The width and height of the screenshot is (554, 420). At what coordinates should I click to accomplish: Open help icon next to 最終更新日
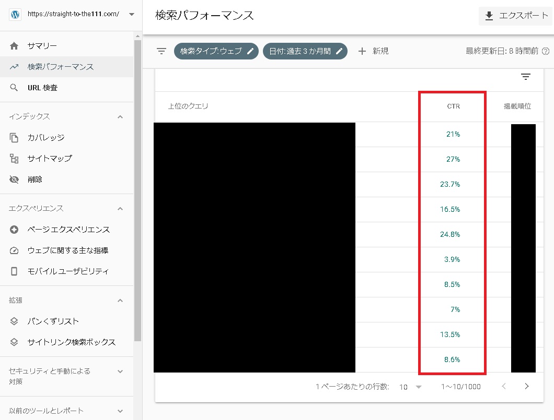coord(546,51)
